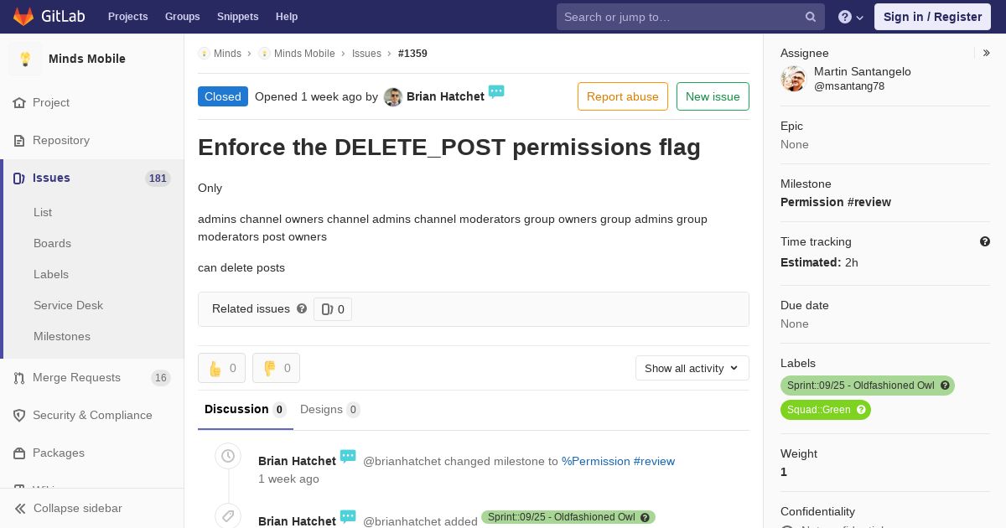Screen dimensions: 1006x528
Task: Open %Permission #review milestone link in activity
Action: [x=618, y=461]
